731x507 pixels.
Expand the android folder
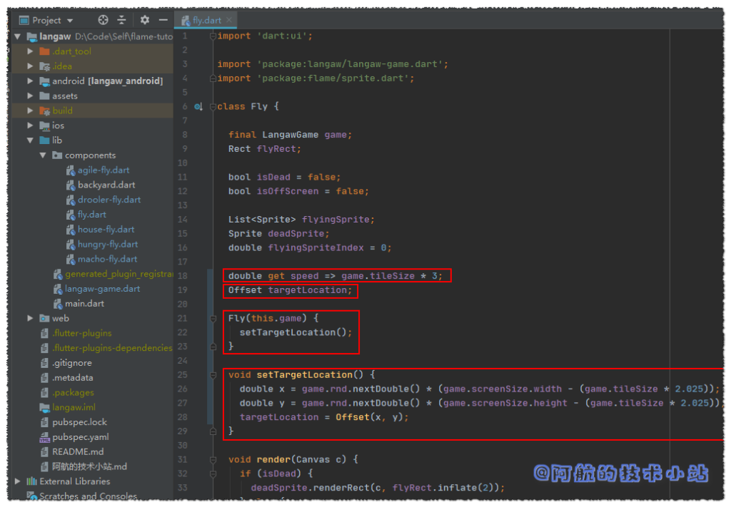(x=30, y=81)
